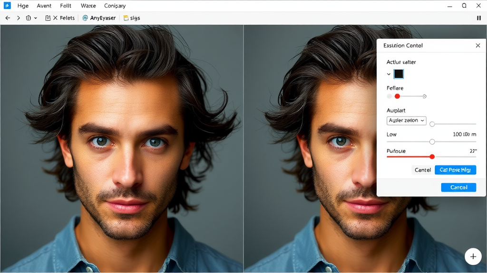The image size is (487, 273).
Task: Open the AnyEyaser tool
Action: click(100, 18)
